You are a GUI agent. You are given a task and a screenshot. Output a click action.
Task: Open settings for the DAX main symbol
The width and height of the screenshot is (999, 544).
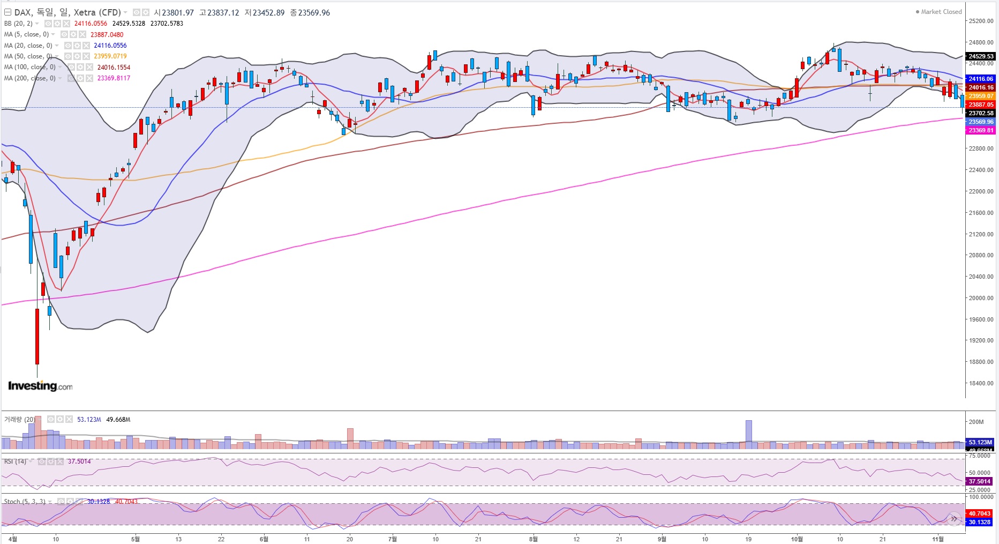[x=145, y=12]
